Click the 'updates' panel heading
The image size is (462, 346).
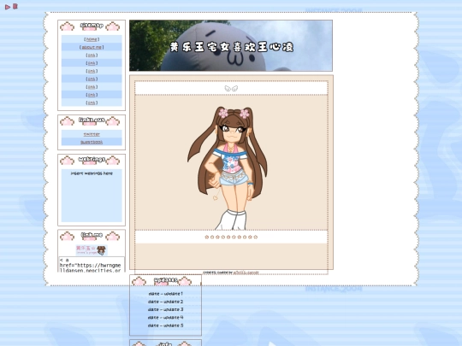[166, 280]
